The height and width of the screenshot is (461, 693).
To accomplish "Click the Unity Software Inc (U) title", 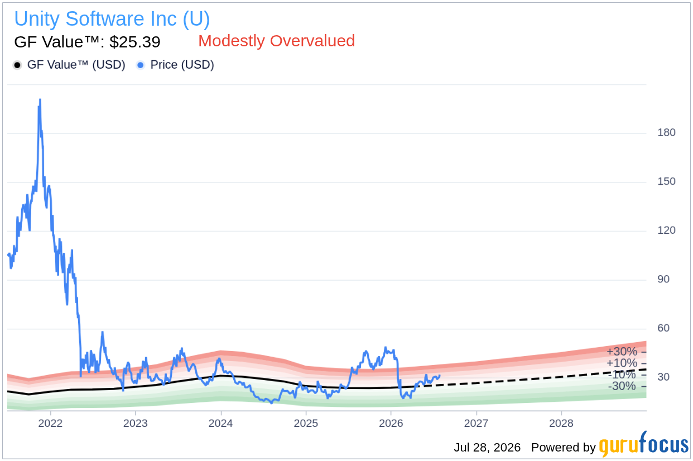I will coord(112,19).
